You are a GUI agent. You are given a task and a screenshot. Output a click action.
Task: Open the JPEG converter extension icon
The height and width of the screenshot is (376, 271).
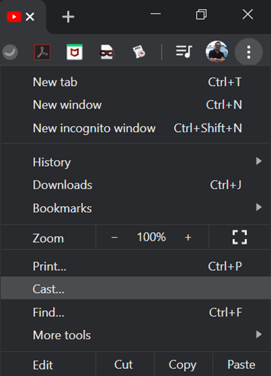[x=139, y=52]
